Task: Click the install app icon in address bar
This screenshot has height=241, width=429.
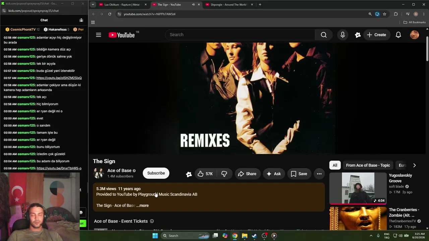Action: [377, 14]
